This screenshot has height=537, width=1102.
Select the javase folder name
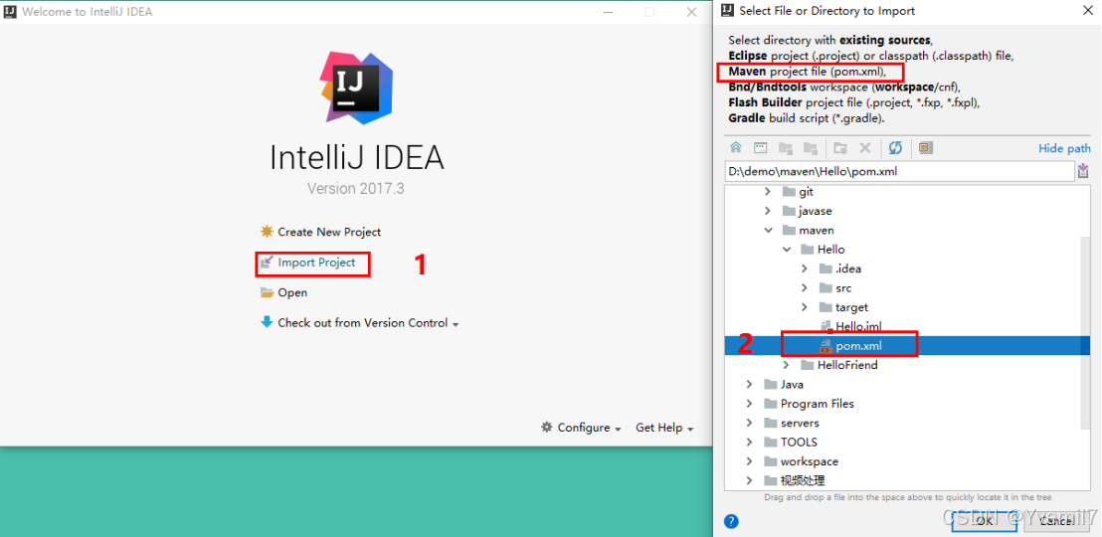click(x=816, y=211)
